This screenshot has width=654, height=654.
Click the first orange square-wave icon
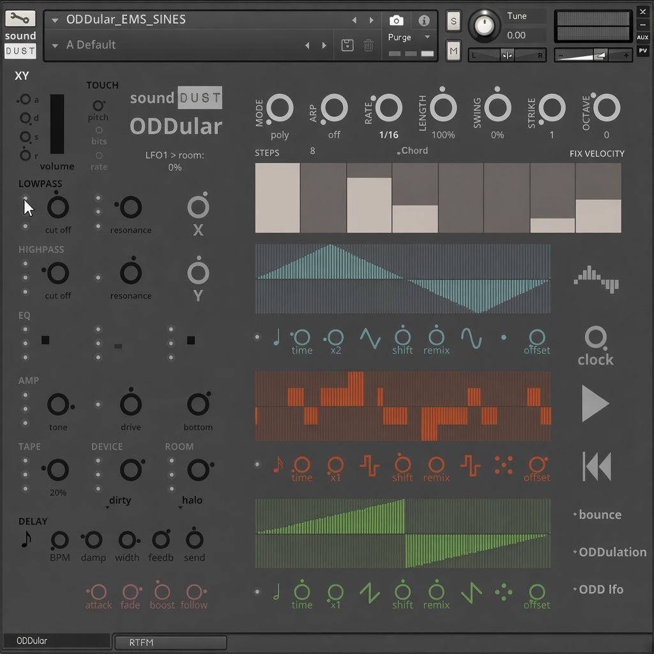coord(370,465)
